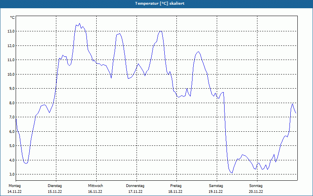
Task: Click the date 14.11.22
Action: tap(14, 192)
